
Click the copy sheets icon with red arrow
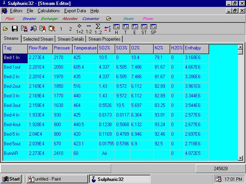pyautogui.click(x=43, y=29)
